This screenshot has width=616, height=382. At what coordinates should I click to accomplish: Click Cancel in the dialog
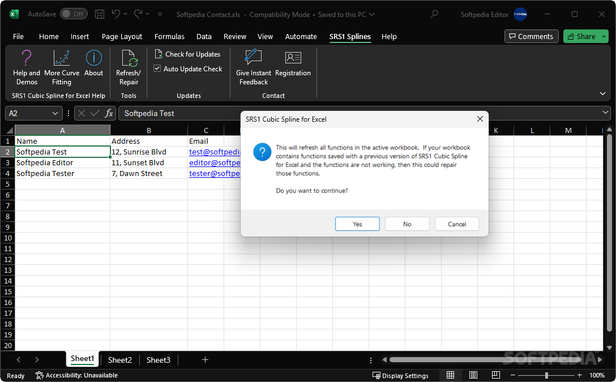tap(457, 224)
